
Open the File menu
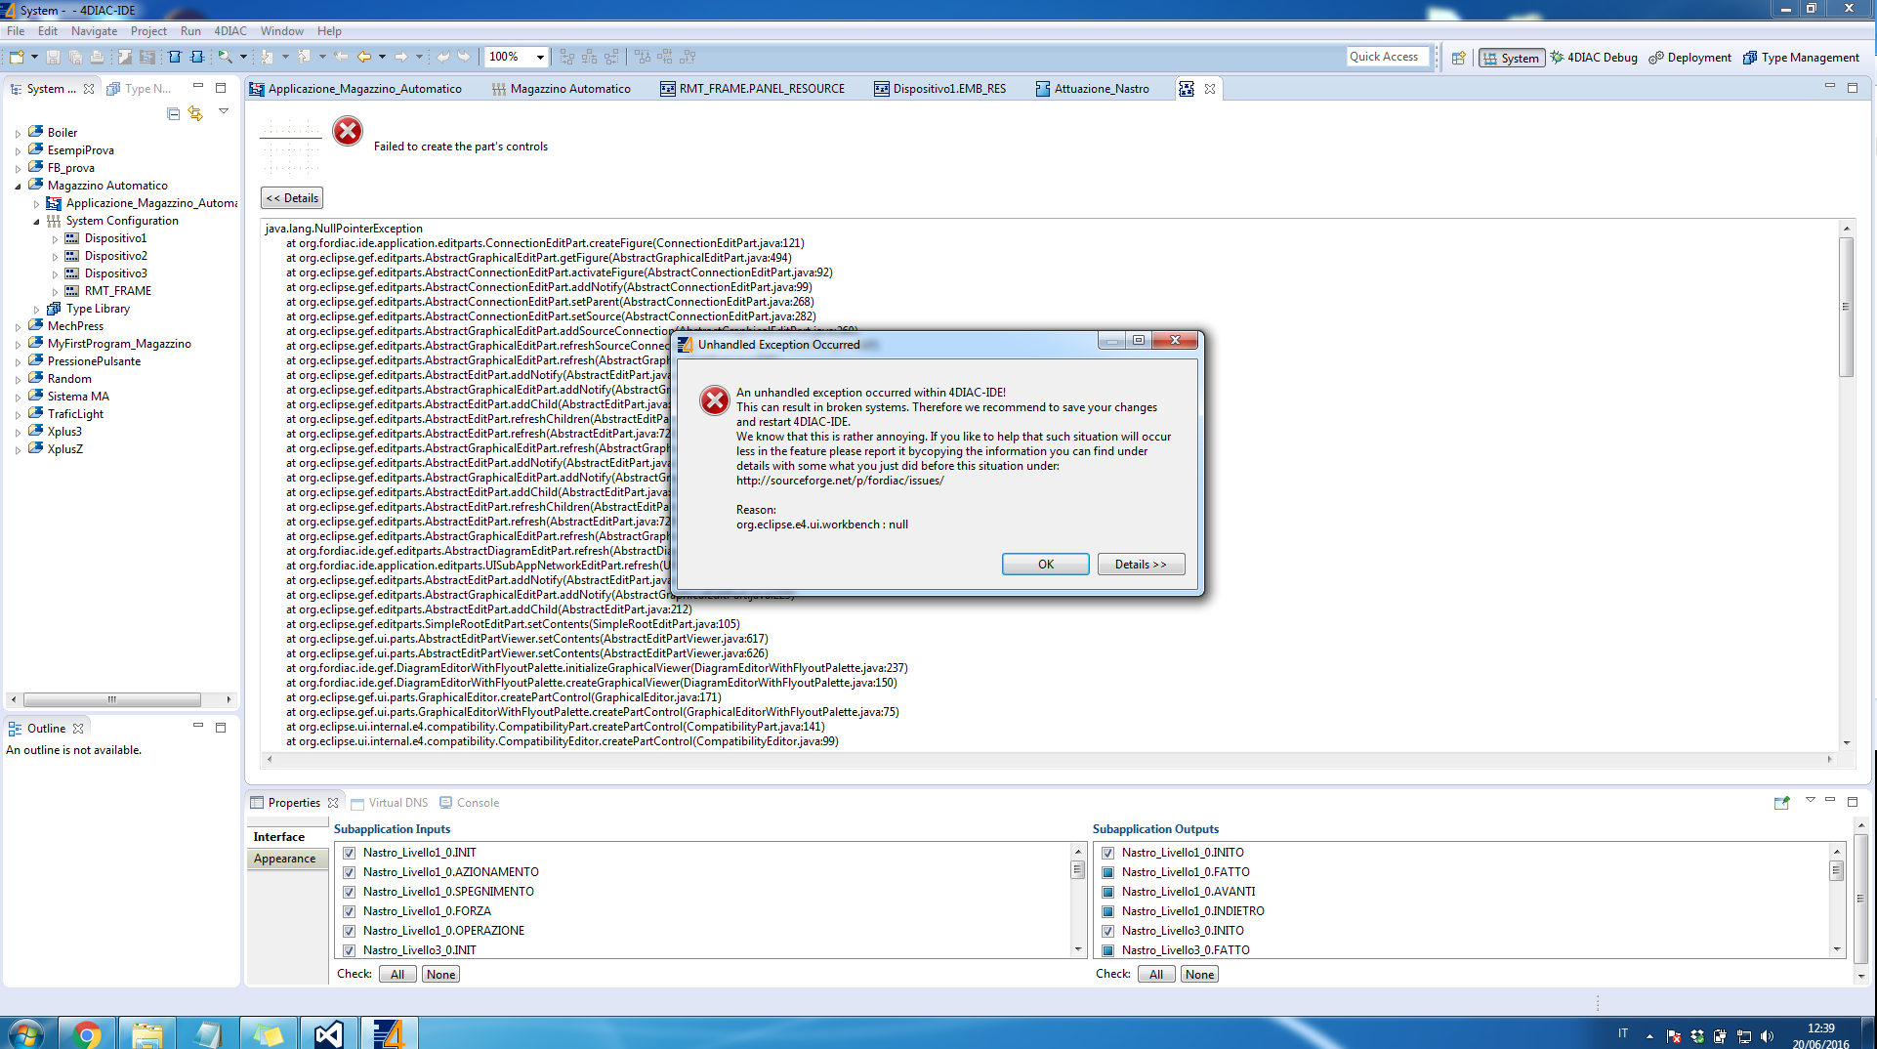[x=16, y=31]
